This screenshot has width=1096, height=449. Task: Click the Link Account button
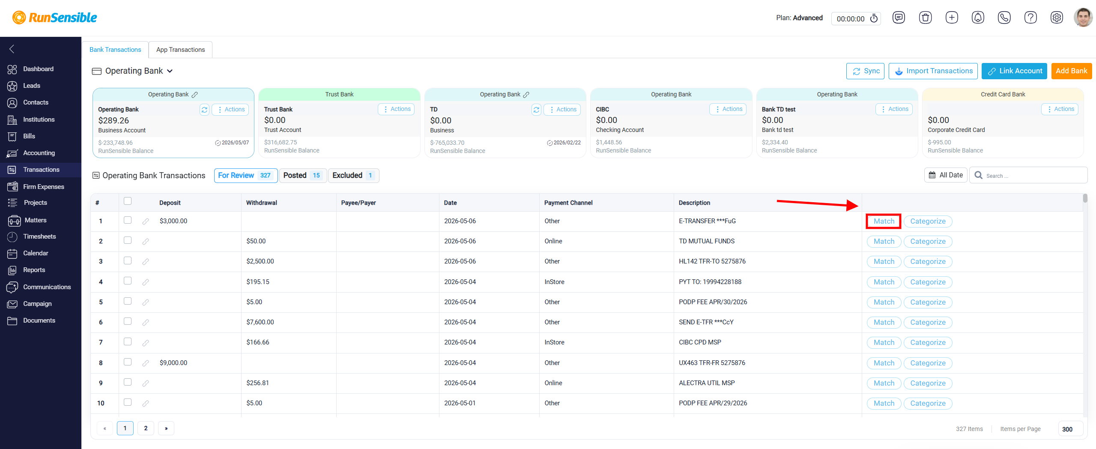pos(1014,71)
